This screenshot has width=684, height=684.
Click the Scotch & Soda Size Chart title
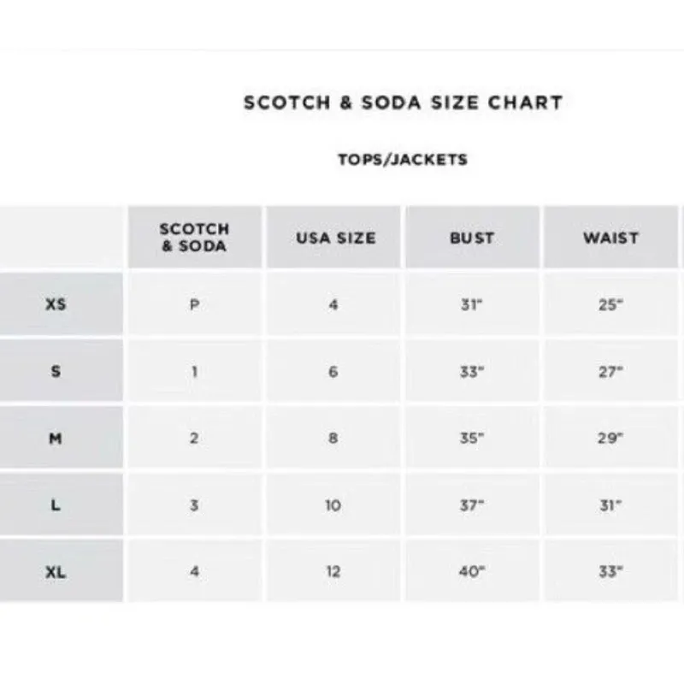[x=403, y=103]
